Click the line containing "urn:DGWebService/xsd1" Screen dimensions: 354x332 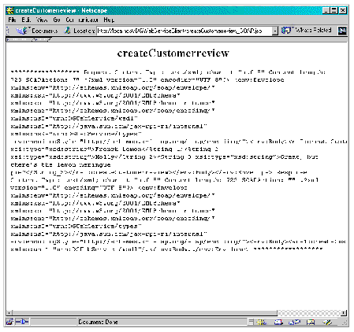(x=74, y=118)
